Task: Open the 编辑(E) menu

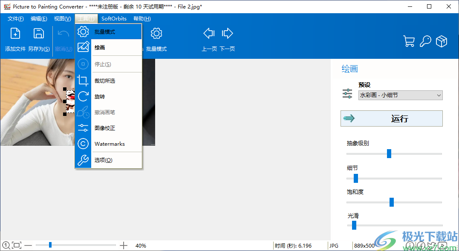Action: (x=39, y=19)
